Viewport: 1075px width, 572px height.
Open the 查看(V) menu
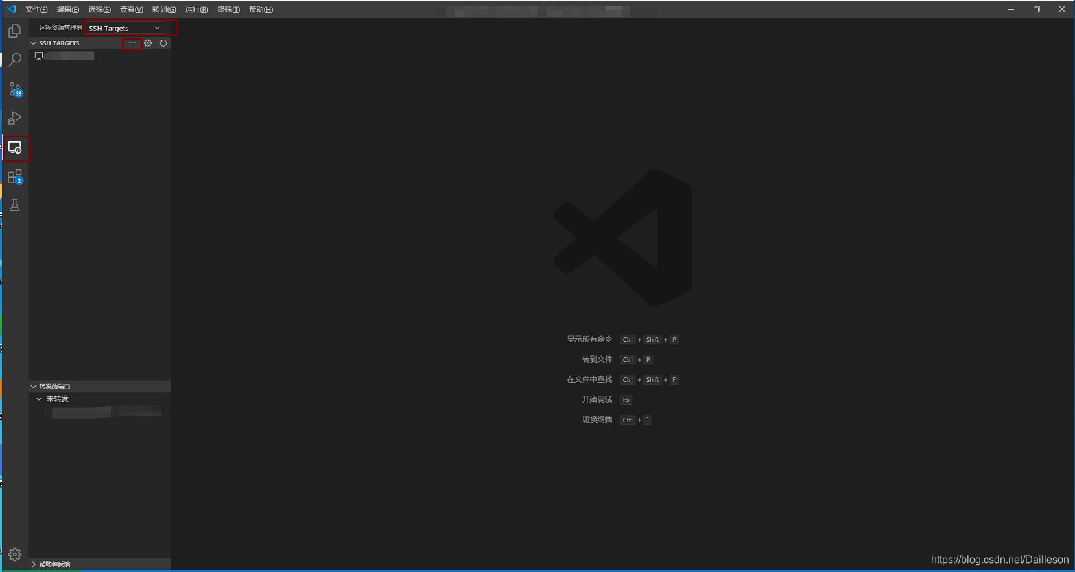[x=132, y=9]
